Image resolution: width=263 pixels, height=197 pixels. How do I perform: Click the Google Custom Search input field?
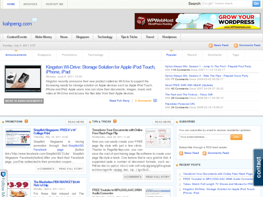pyautogui.click(x=226, y=4)
